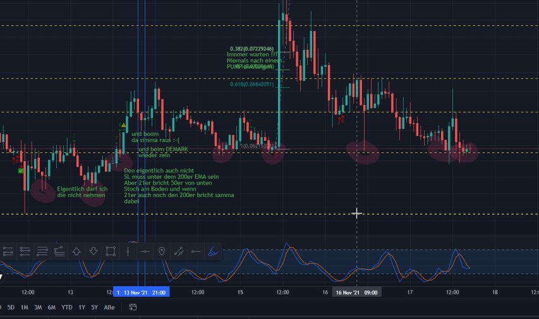Screen dimensions: 539x319
Task: Click the '13' date on the time axis
Action: coord(70,292)
